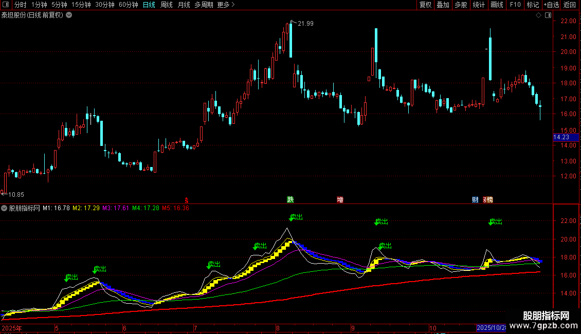
Task: Click the red 增 event marker
Action: click(340, 199)
